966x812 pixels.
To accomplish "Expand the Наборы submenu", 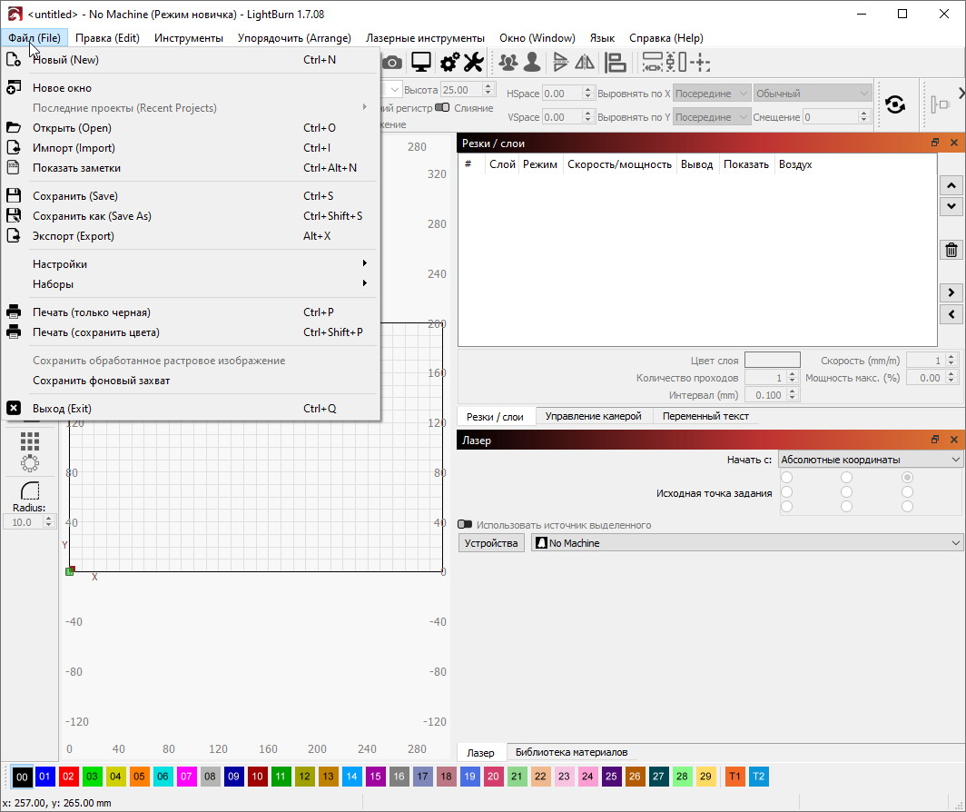I will pyautogui.click(x=191, y=283).
